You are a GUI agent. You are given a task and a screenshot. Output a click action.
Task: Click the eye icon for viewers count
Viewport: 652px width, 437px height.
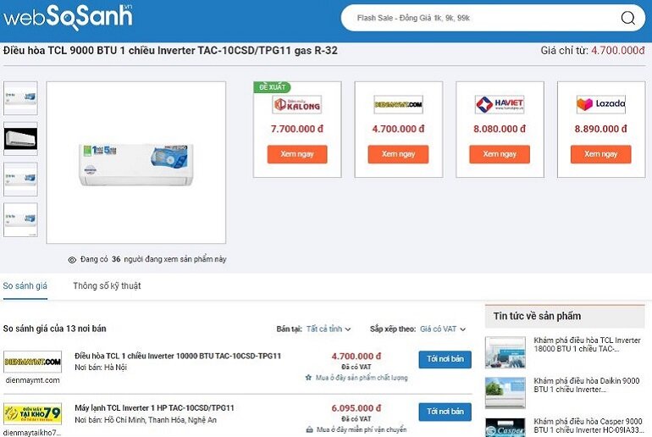click(72, 260)
